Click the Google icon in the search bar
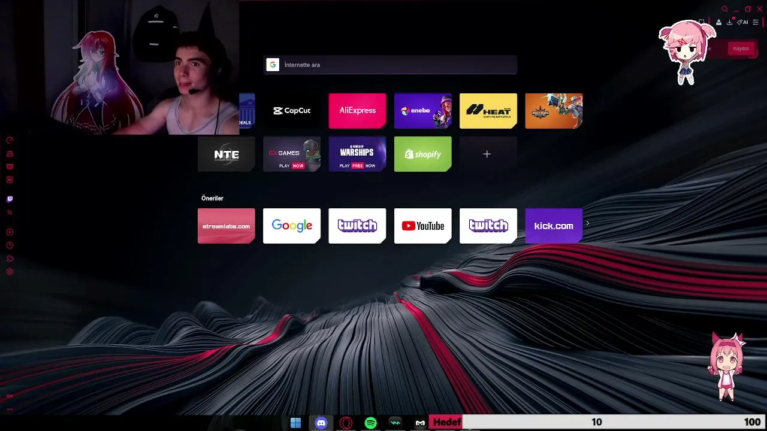The height and width of the screenshot is (431, 767). pyautogui.click(x=273, y=65)
